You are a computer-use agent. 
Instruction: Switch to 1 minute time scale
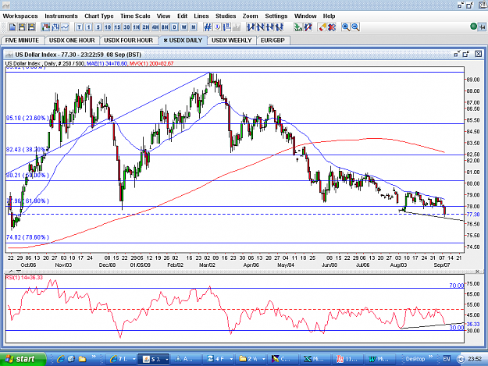[89, 27]
